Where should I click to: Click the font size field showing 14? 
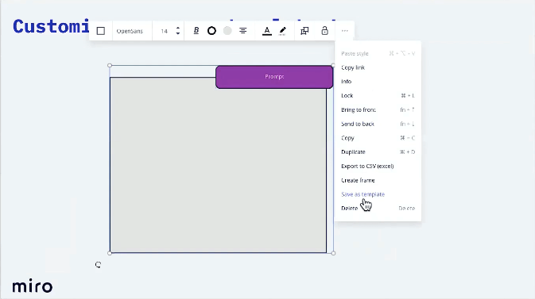[164, 31]
